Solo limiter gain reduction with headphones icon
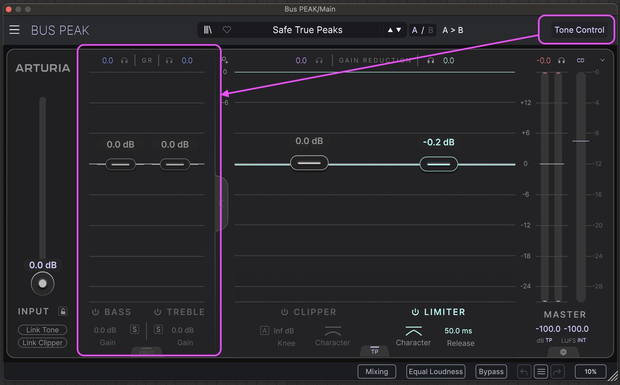 point(431,61)
